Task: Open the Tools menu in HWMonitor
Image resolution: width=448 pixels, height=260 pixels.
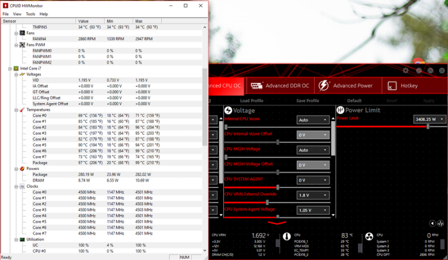Action: tap(30, 14)
